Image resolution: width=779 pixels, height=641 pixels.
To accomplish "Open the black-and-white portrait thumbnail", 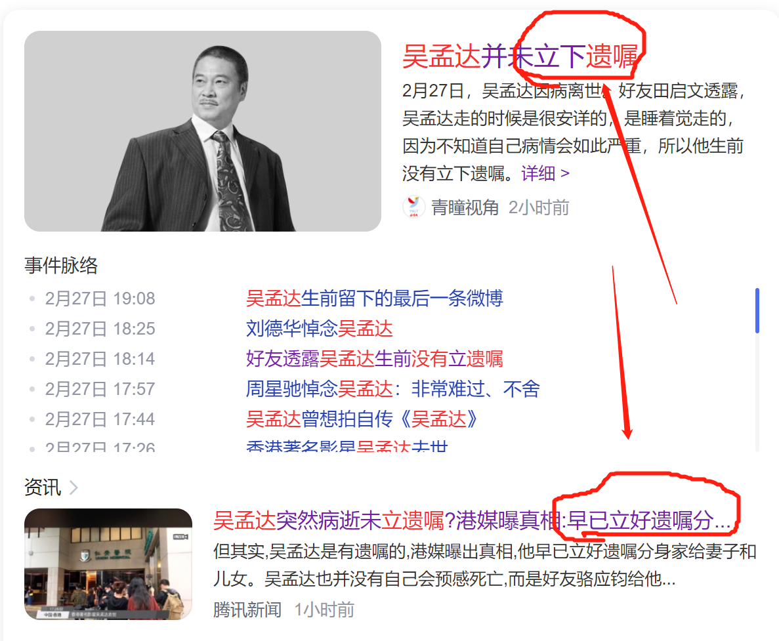I will 203,131.
